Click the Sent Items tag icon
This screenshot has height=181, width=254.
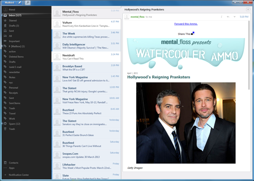(x=5, y=103)
